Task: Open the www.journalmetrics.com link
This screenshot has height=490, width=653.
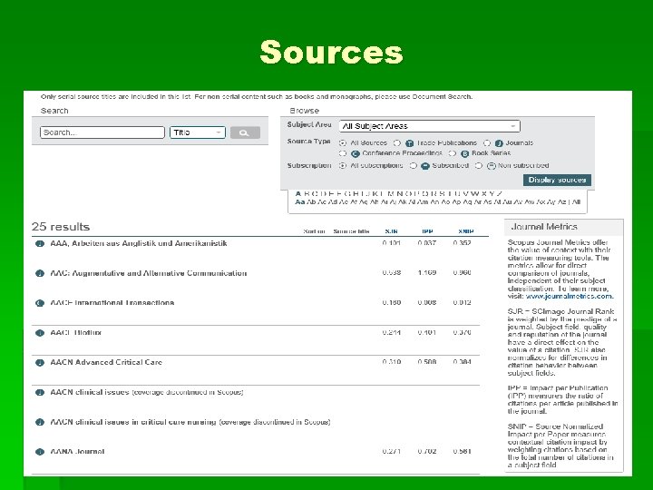Action: coord(569,296)
